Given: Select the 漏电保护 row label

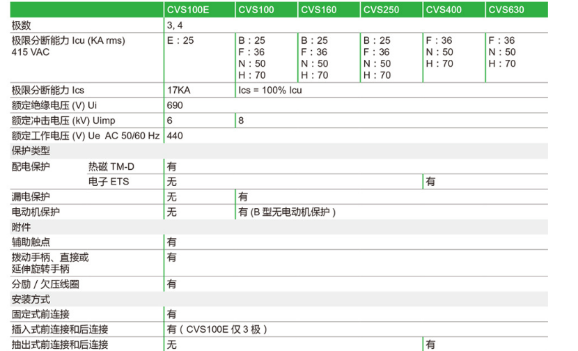Looking at the screenshot, I should (31, 197).
